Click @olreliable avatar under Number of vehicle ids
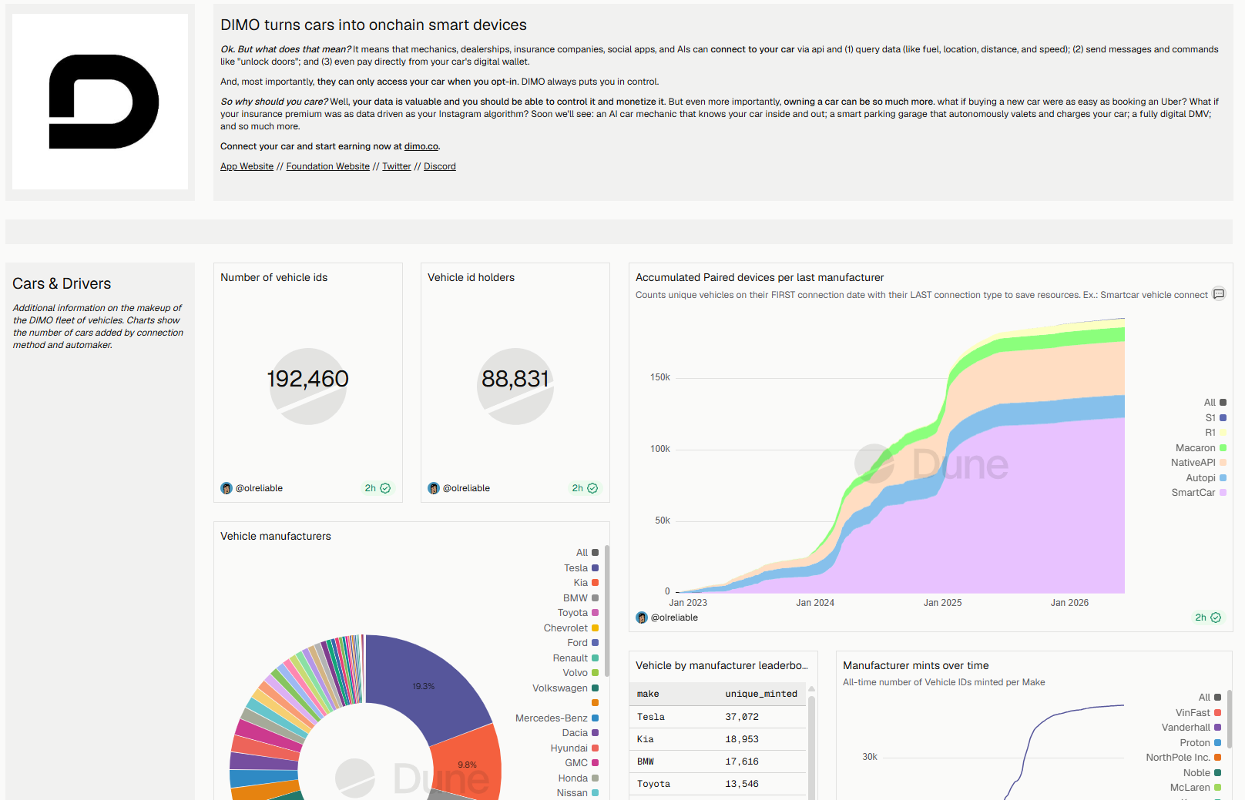The width and height of the screenshot is (1245, 800). click(x=227, y=488)
